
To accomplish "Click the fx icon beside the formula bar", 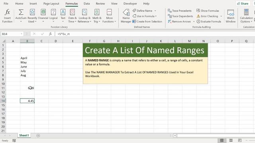I will tap(51, 34).
